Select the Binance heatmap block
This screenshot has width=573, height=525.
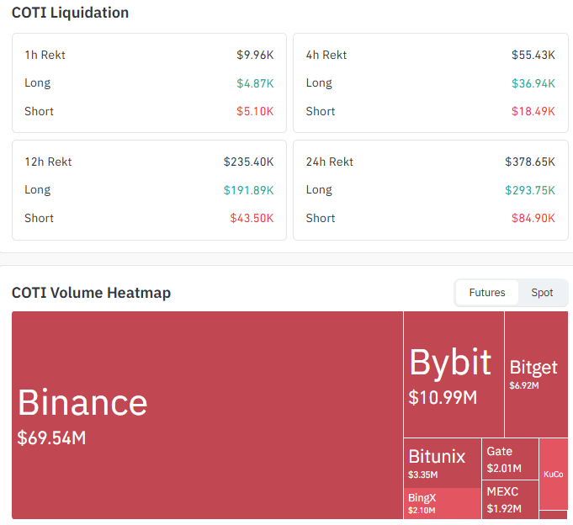pyautogui.click(x=207, y=415)
